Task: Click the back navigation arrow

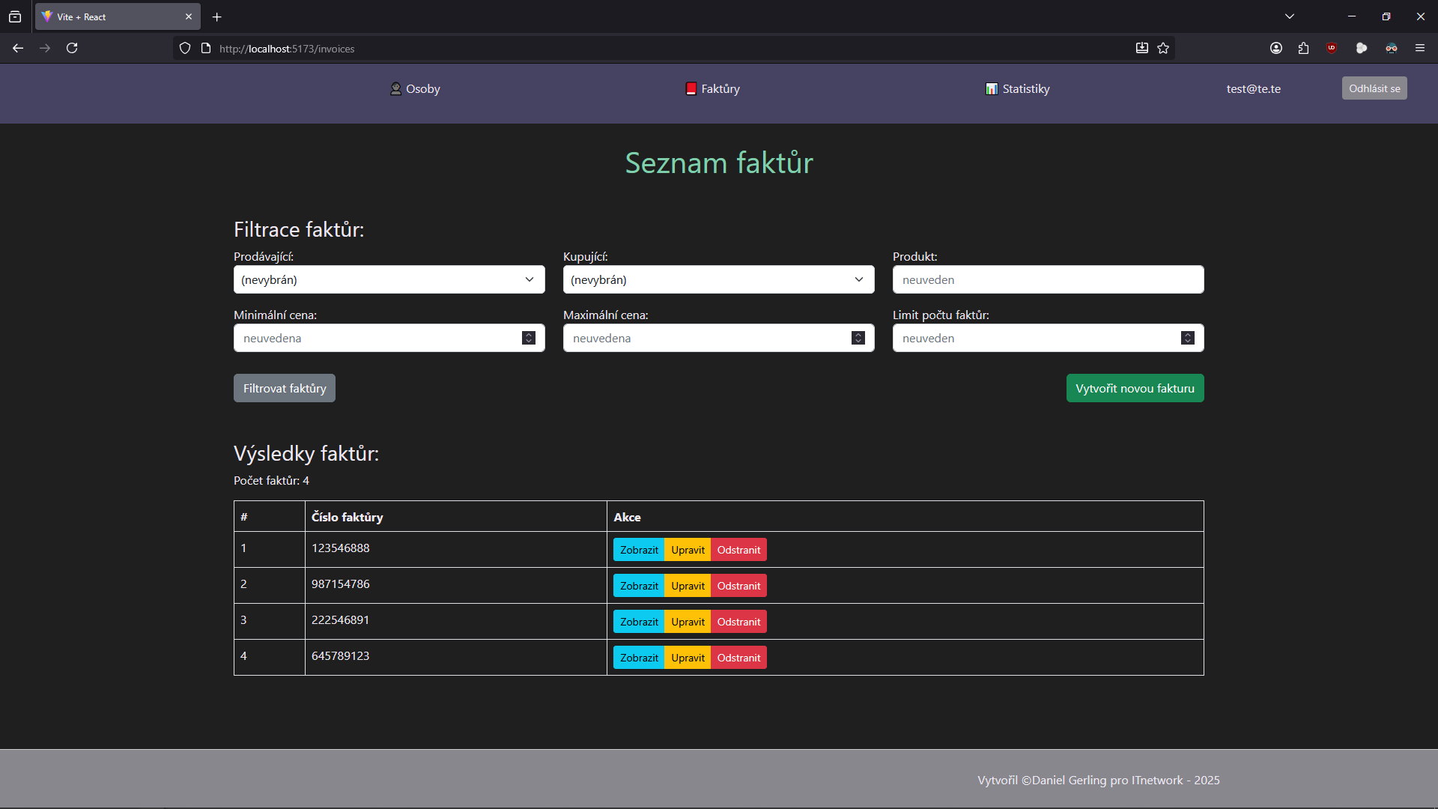Action: [18, 48]
